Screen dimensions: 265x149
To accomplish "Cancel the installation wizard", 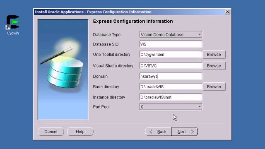I will pyautogui.click(x=51, y=132).
